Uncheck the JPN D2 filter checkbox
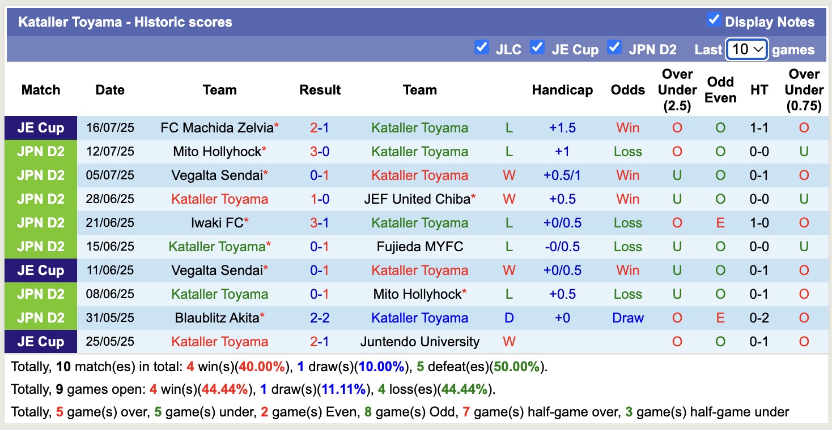832x430 pixels. (x=614, y=48)
